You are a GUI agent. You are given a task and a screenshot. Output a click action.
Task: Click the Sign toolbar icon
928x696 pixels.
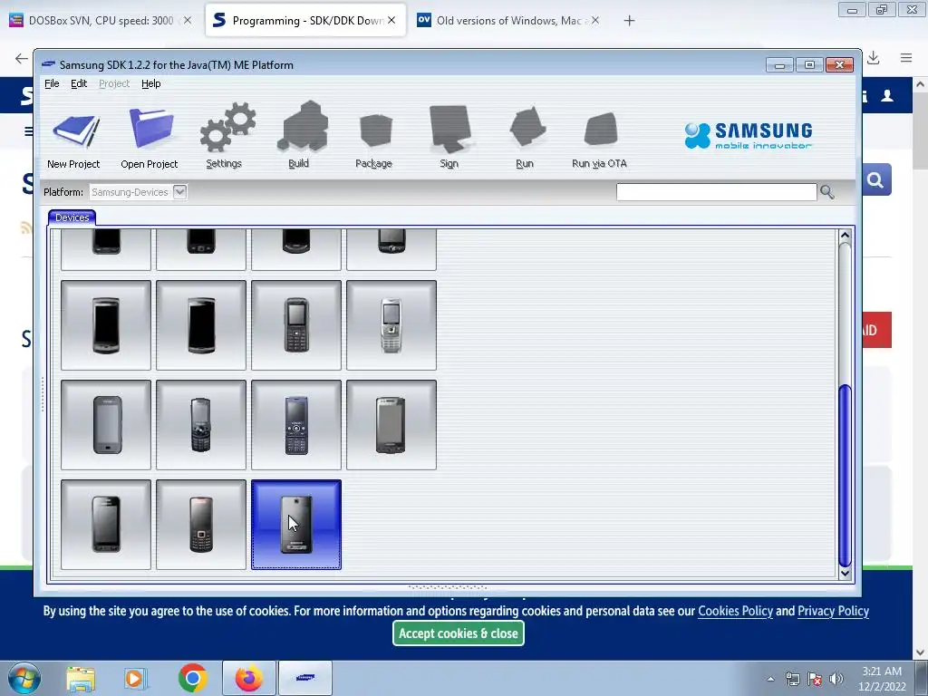[449, 128]
